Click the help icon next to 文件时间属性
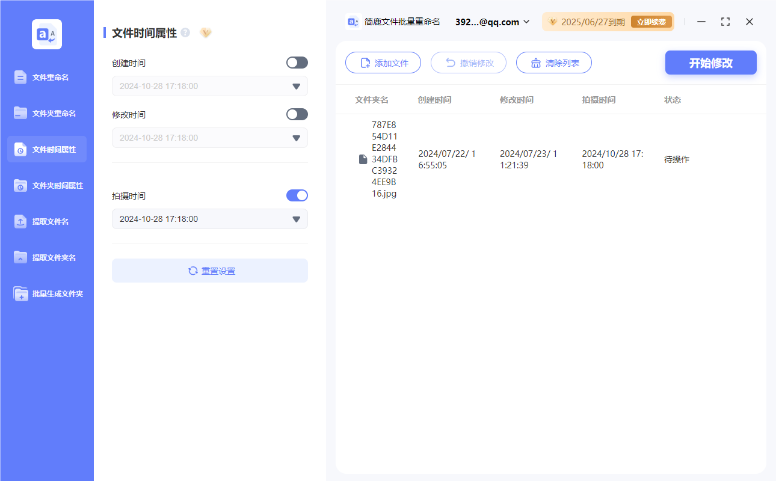This screenshot has height=481, width=776. tap(185, 33)
